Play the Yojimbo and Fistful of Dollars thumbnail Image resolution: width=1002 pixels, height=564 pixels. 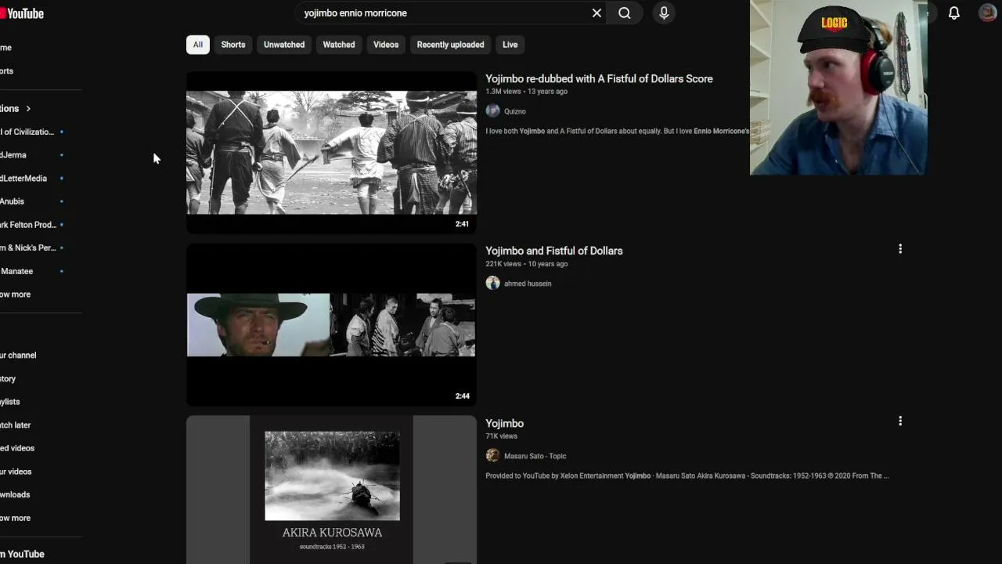pyautogui.click(x=331, y=325)
